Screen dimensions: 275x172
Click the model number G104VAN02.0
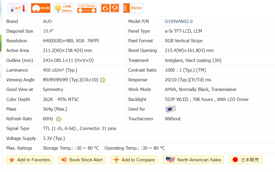[178, 21]
